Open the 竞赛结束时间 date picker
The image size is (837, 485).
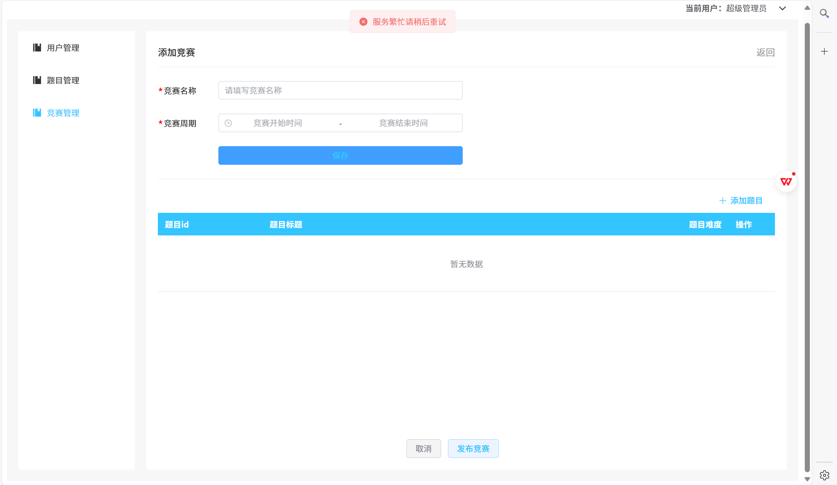pyautogui.click(x=403, y=123)
